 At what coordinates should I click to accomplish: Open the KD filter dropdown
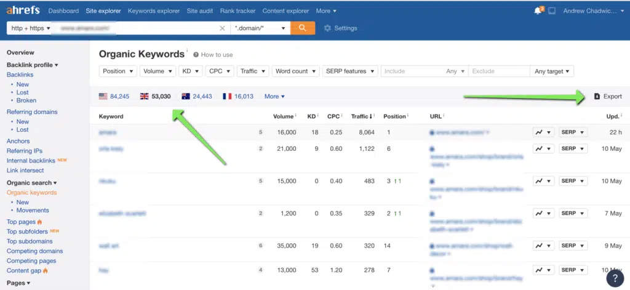191,71
